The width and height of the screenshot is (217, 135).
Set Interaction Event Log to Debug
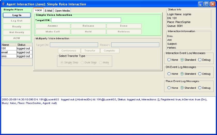(204, 60)
